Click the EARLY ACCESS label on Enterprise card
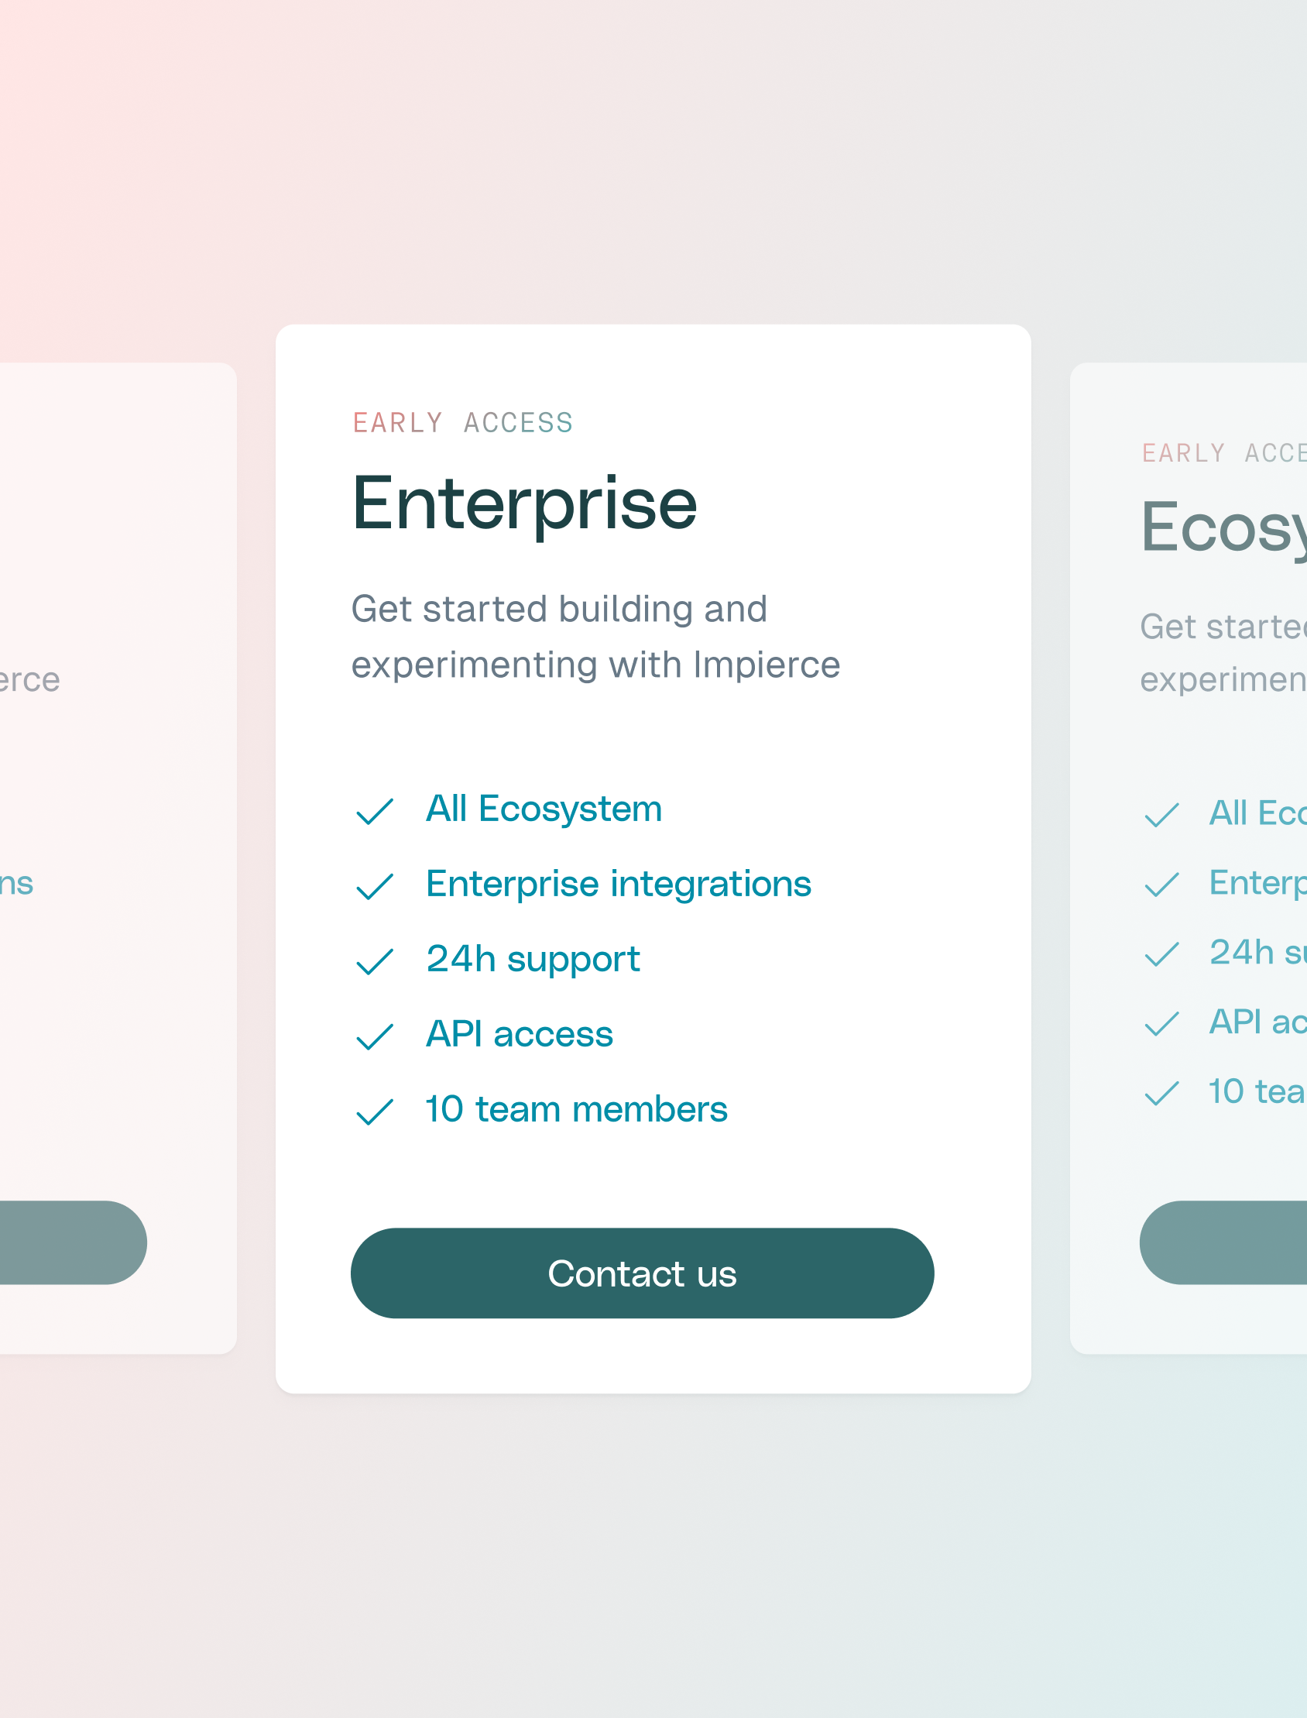 pyautogui.click(x=463, y=422)
